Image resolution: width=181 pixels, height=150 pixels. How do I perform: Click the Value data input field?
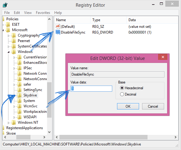click(x=91, y=88)
